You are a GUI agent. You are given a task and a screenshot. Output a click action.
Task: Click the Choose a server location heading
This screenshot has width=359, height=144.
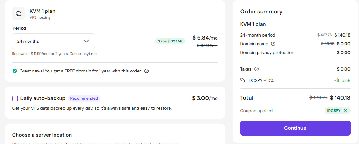coord(42,135)
